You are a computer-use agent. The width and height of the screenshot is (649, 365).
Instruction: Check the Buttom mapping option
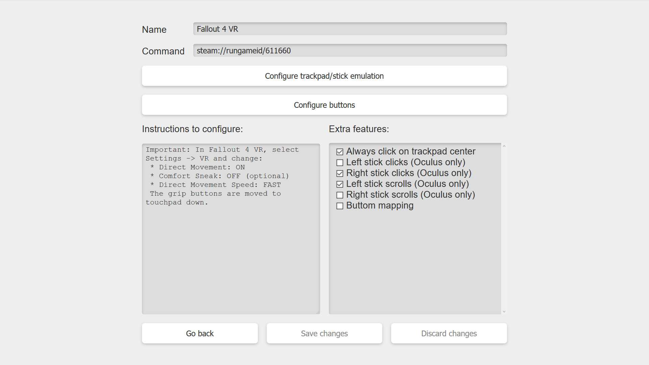pos(340,206)
